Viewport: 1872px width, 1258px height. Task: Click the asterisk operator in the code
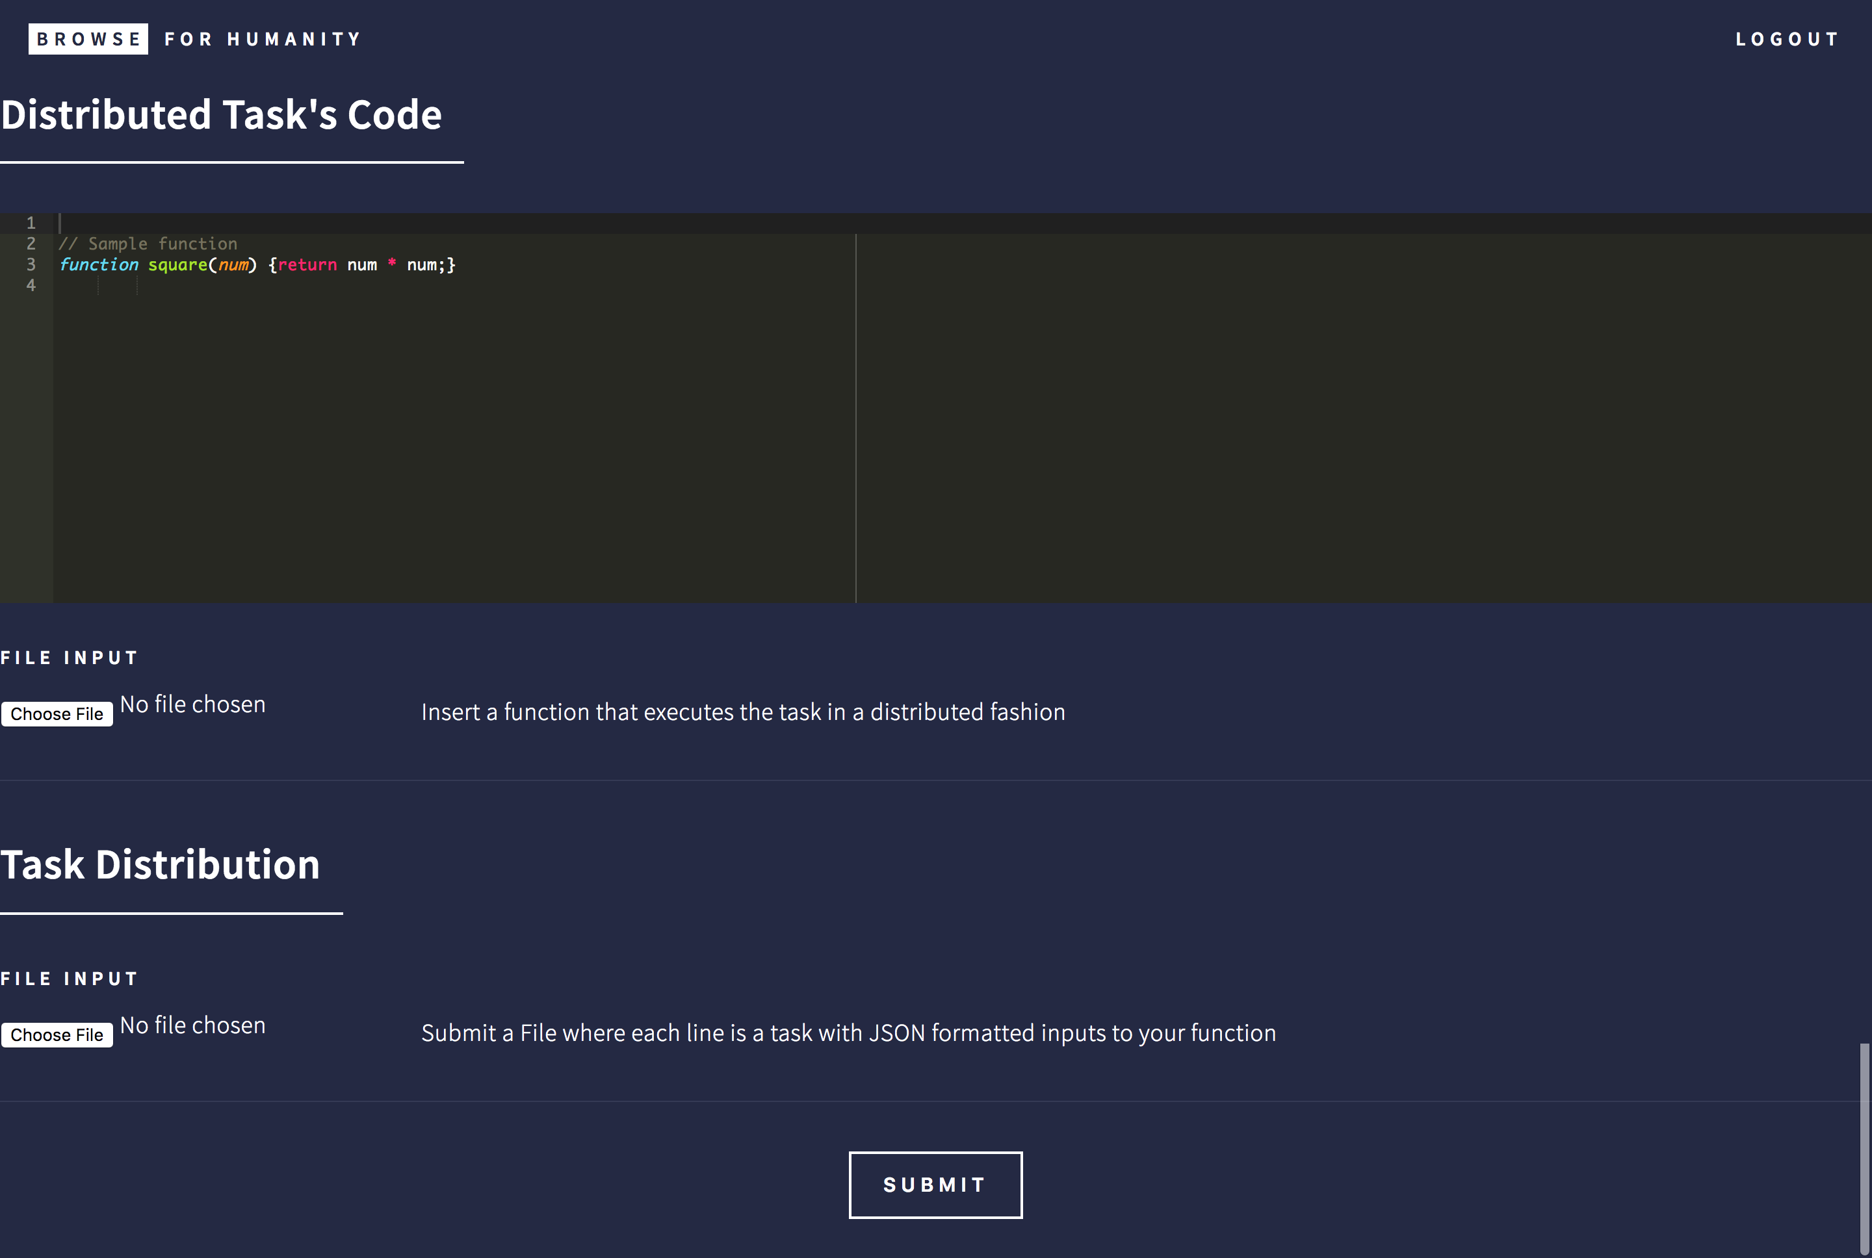391,263
